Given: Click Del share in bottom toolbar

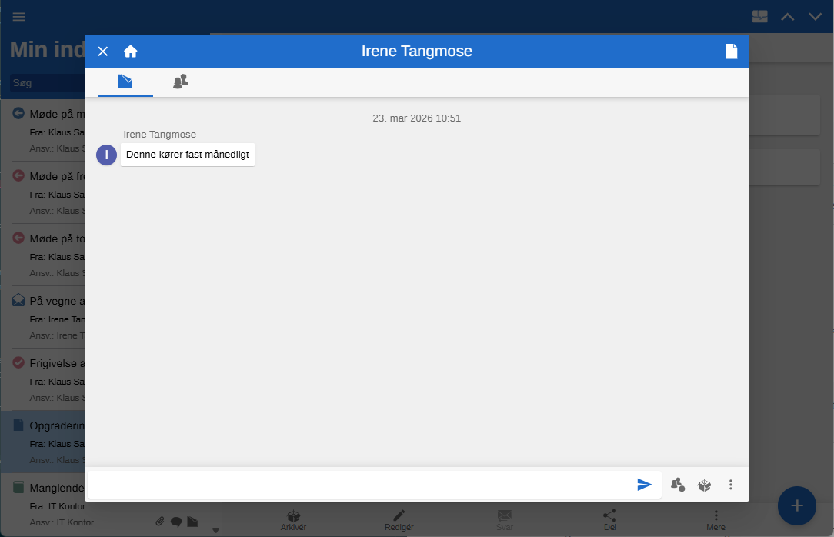Looking at the screenshot, I should point(610,520).
